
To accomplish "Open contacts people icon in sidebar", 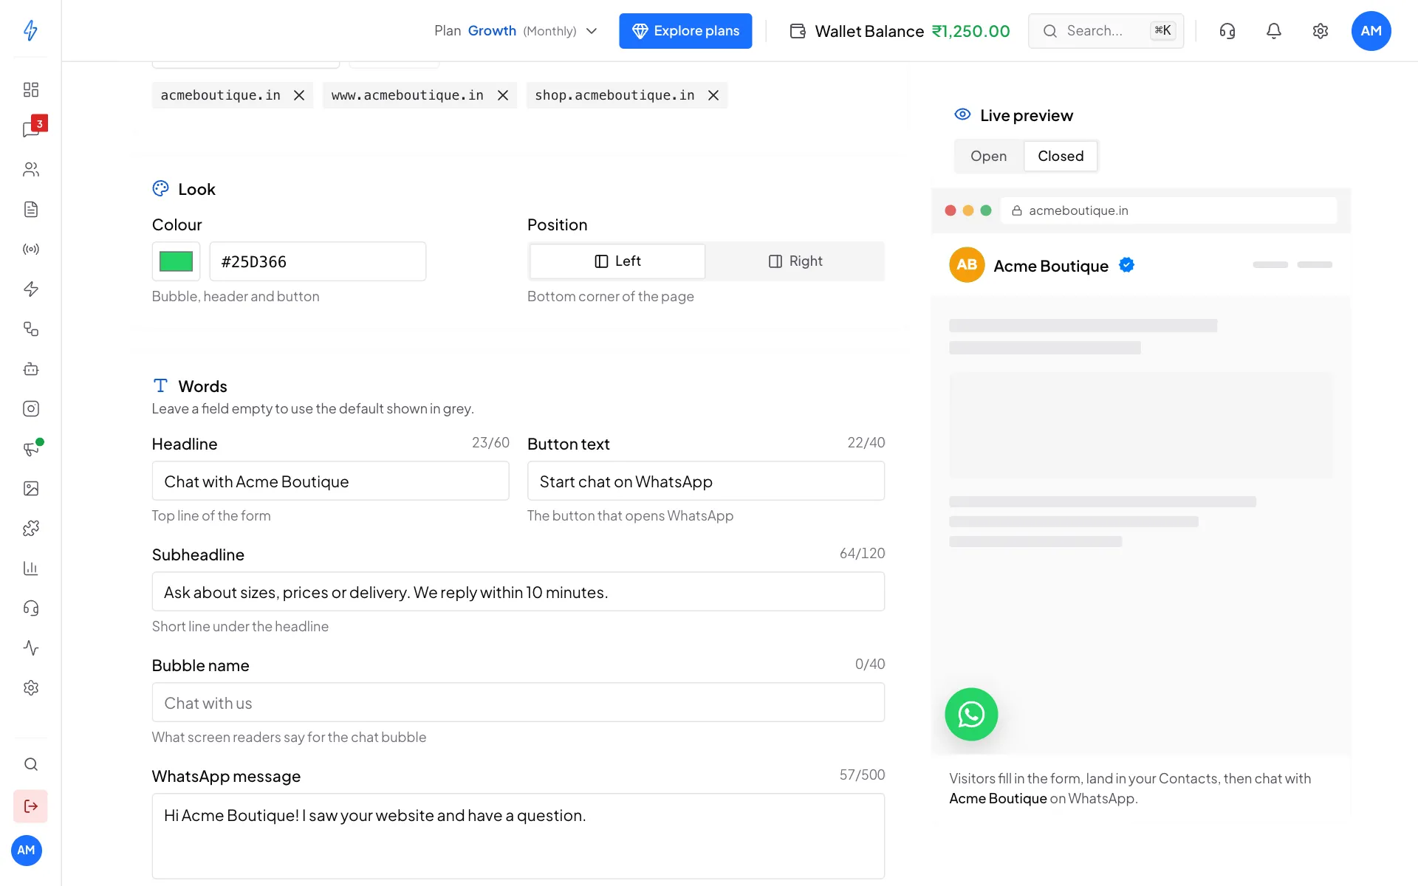I will coord(30,169).
